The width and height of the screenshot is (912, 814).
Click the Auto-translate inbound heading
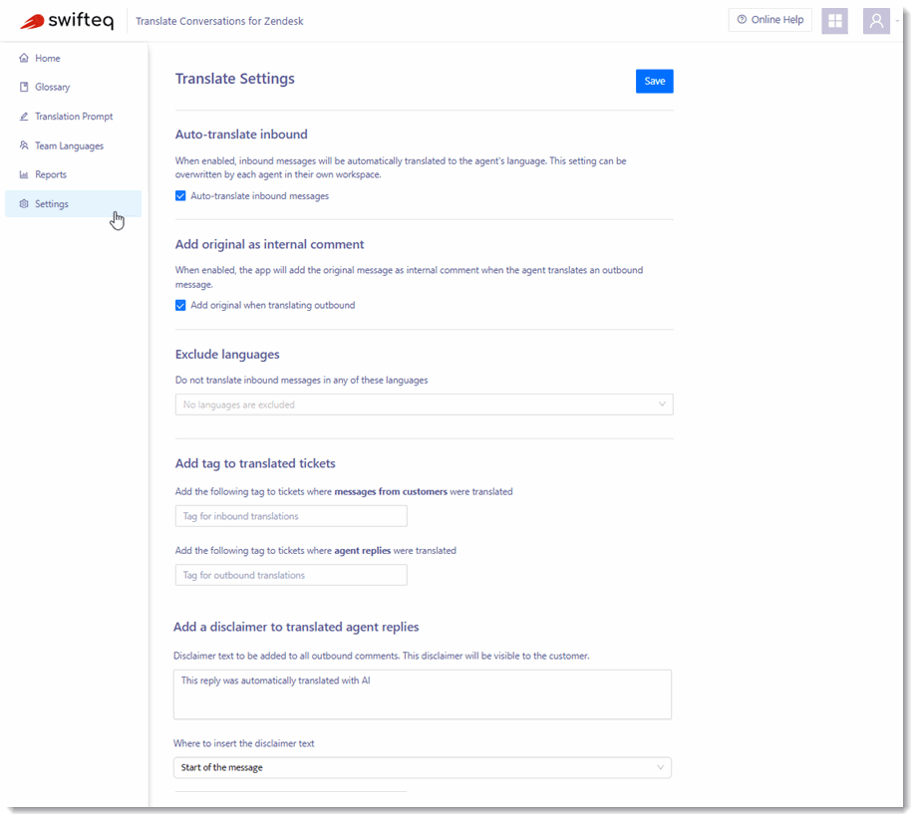click(241, 135)
